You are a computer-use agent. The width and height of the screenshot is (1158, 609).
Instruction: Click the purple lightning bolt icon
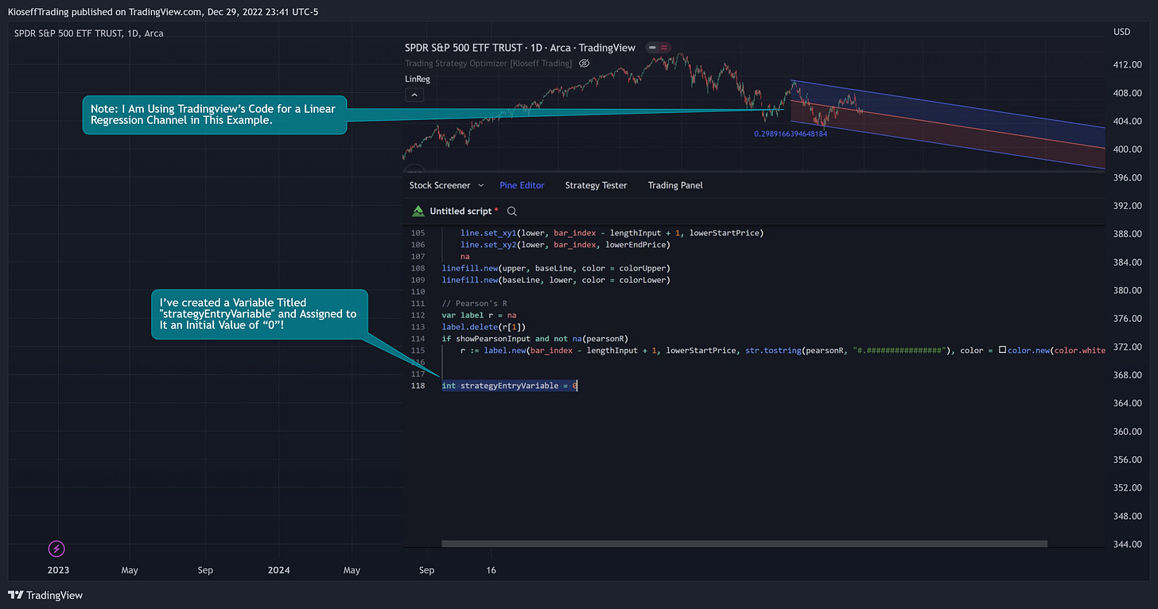point(56,549)
